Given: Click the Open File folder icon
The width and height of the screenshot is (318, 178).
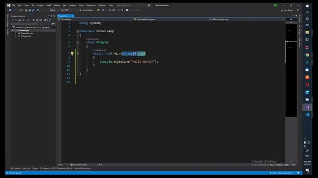Looking at the screenshot, I should (26, 10).
